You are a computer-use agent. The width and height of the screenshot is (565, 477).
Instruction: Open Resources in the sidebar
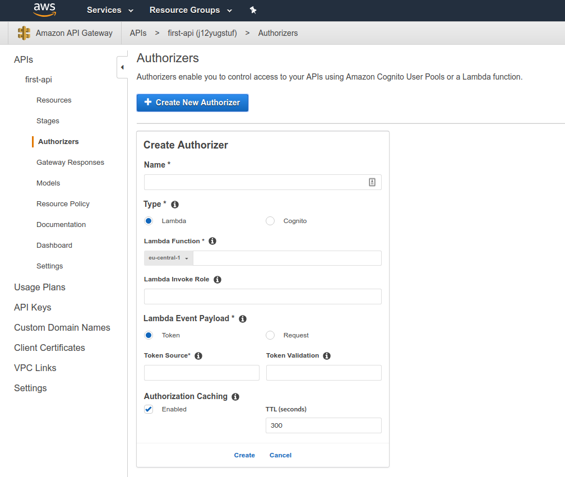click(54, 100)
